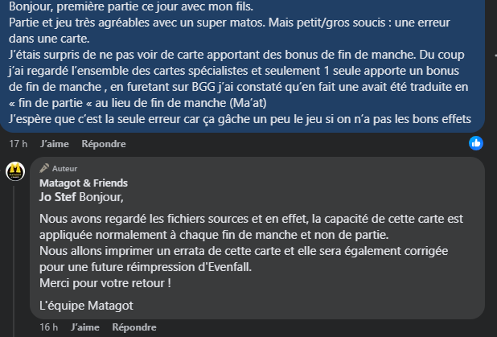The image size is (497, 337).
Task: Open the Jo Stef mention in the reply
Action: tap(57, 197)
